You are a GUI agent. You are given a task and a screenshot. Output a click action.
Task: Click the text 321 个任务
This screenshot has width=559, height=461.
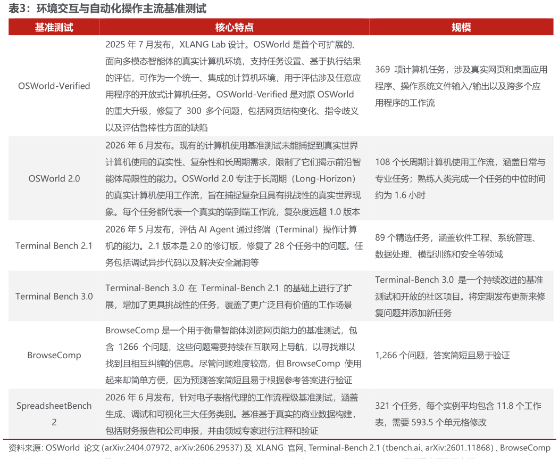tap(396, 406)
